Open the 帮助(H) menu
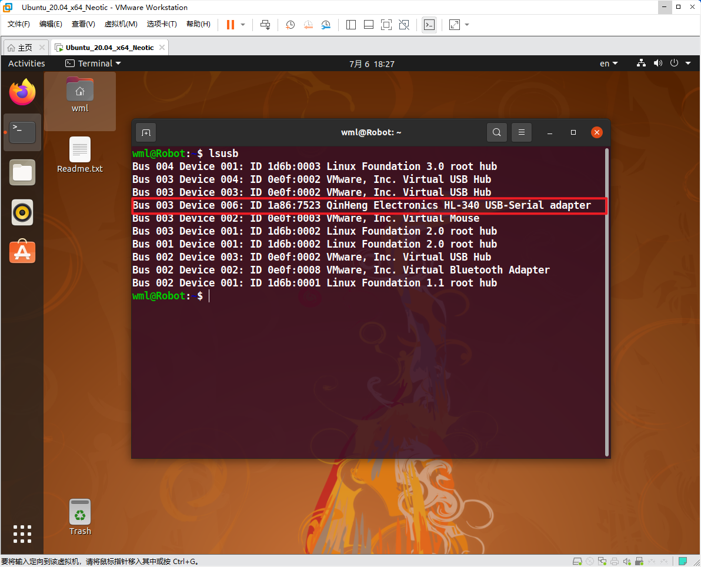The width and height of the screenshot is (701, 567). (199, 24)
